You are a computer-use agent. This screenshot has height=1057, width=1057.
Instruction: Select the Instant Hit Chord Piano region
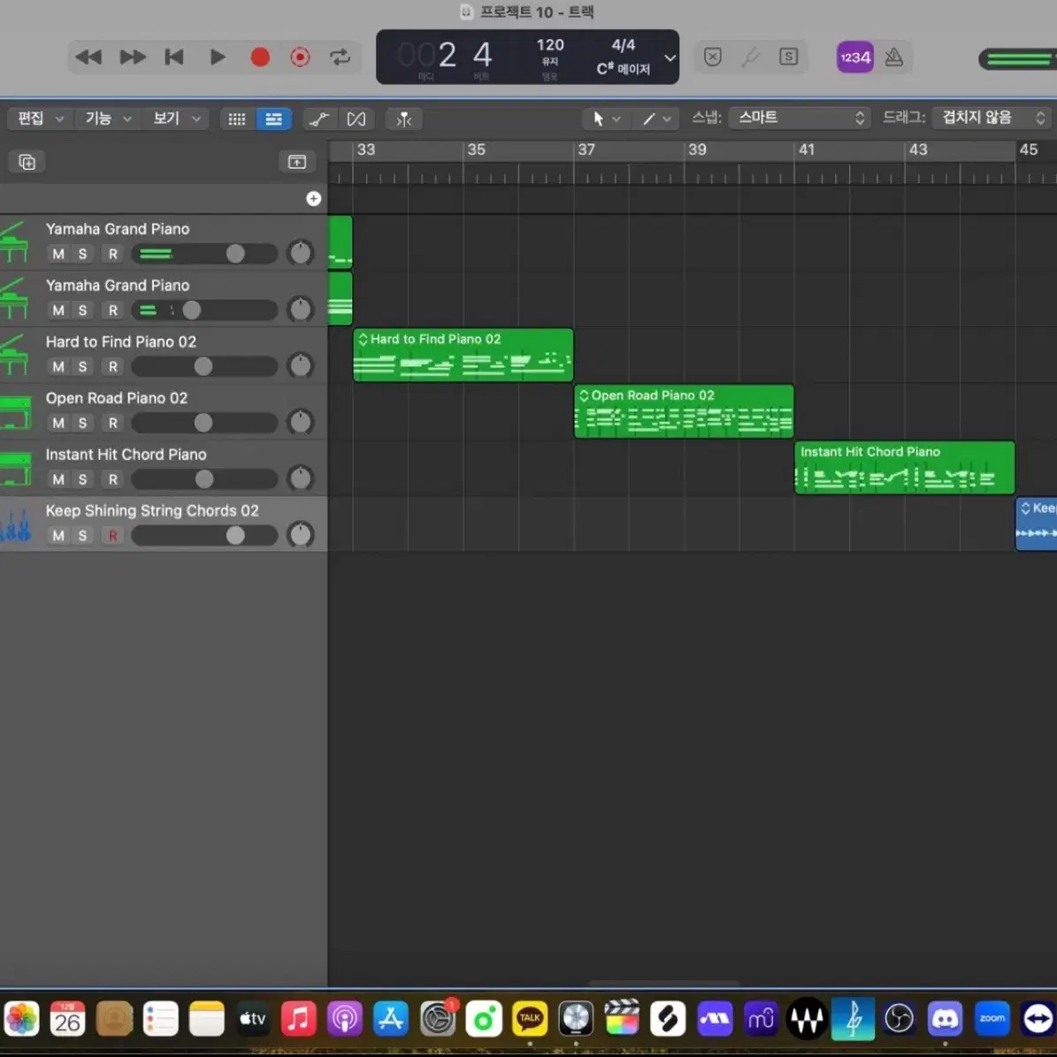click(905, 468)
